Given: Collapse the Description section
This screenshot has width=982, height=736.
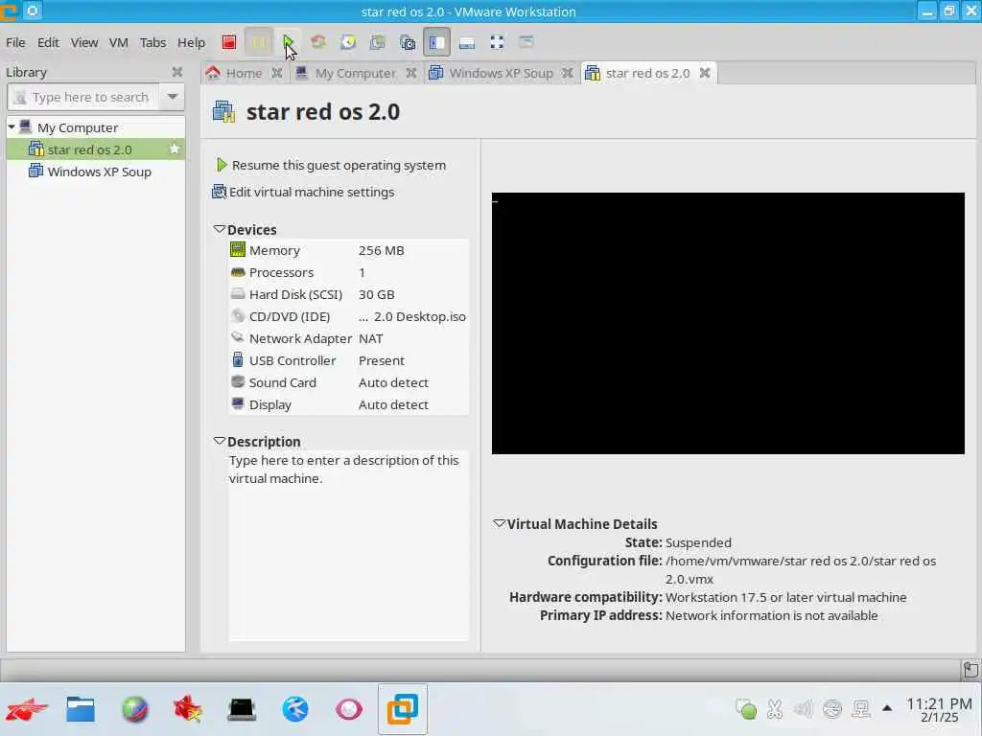Looking at the screenshot, I should 220,441.
